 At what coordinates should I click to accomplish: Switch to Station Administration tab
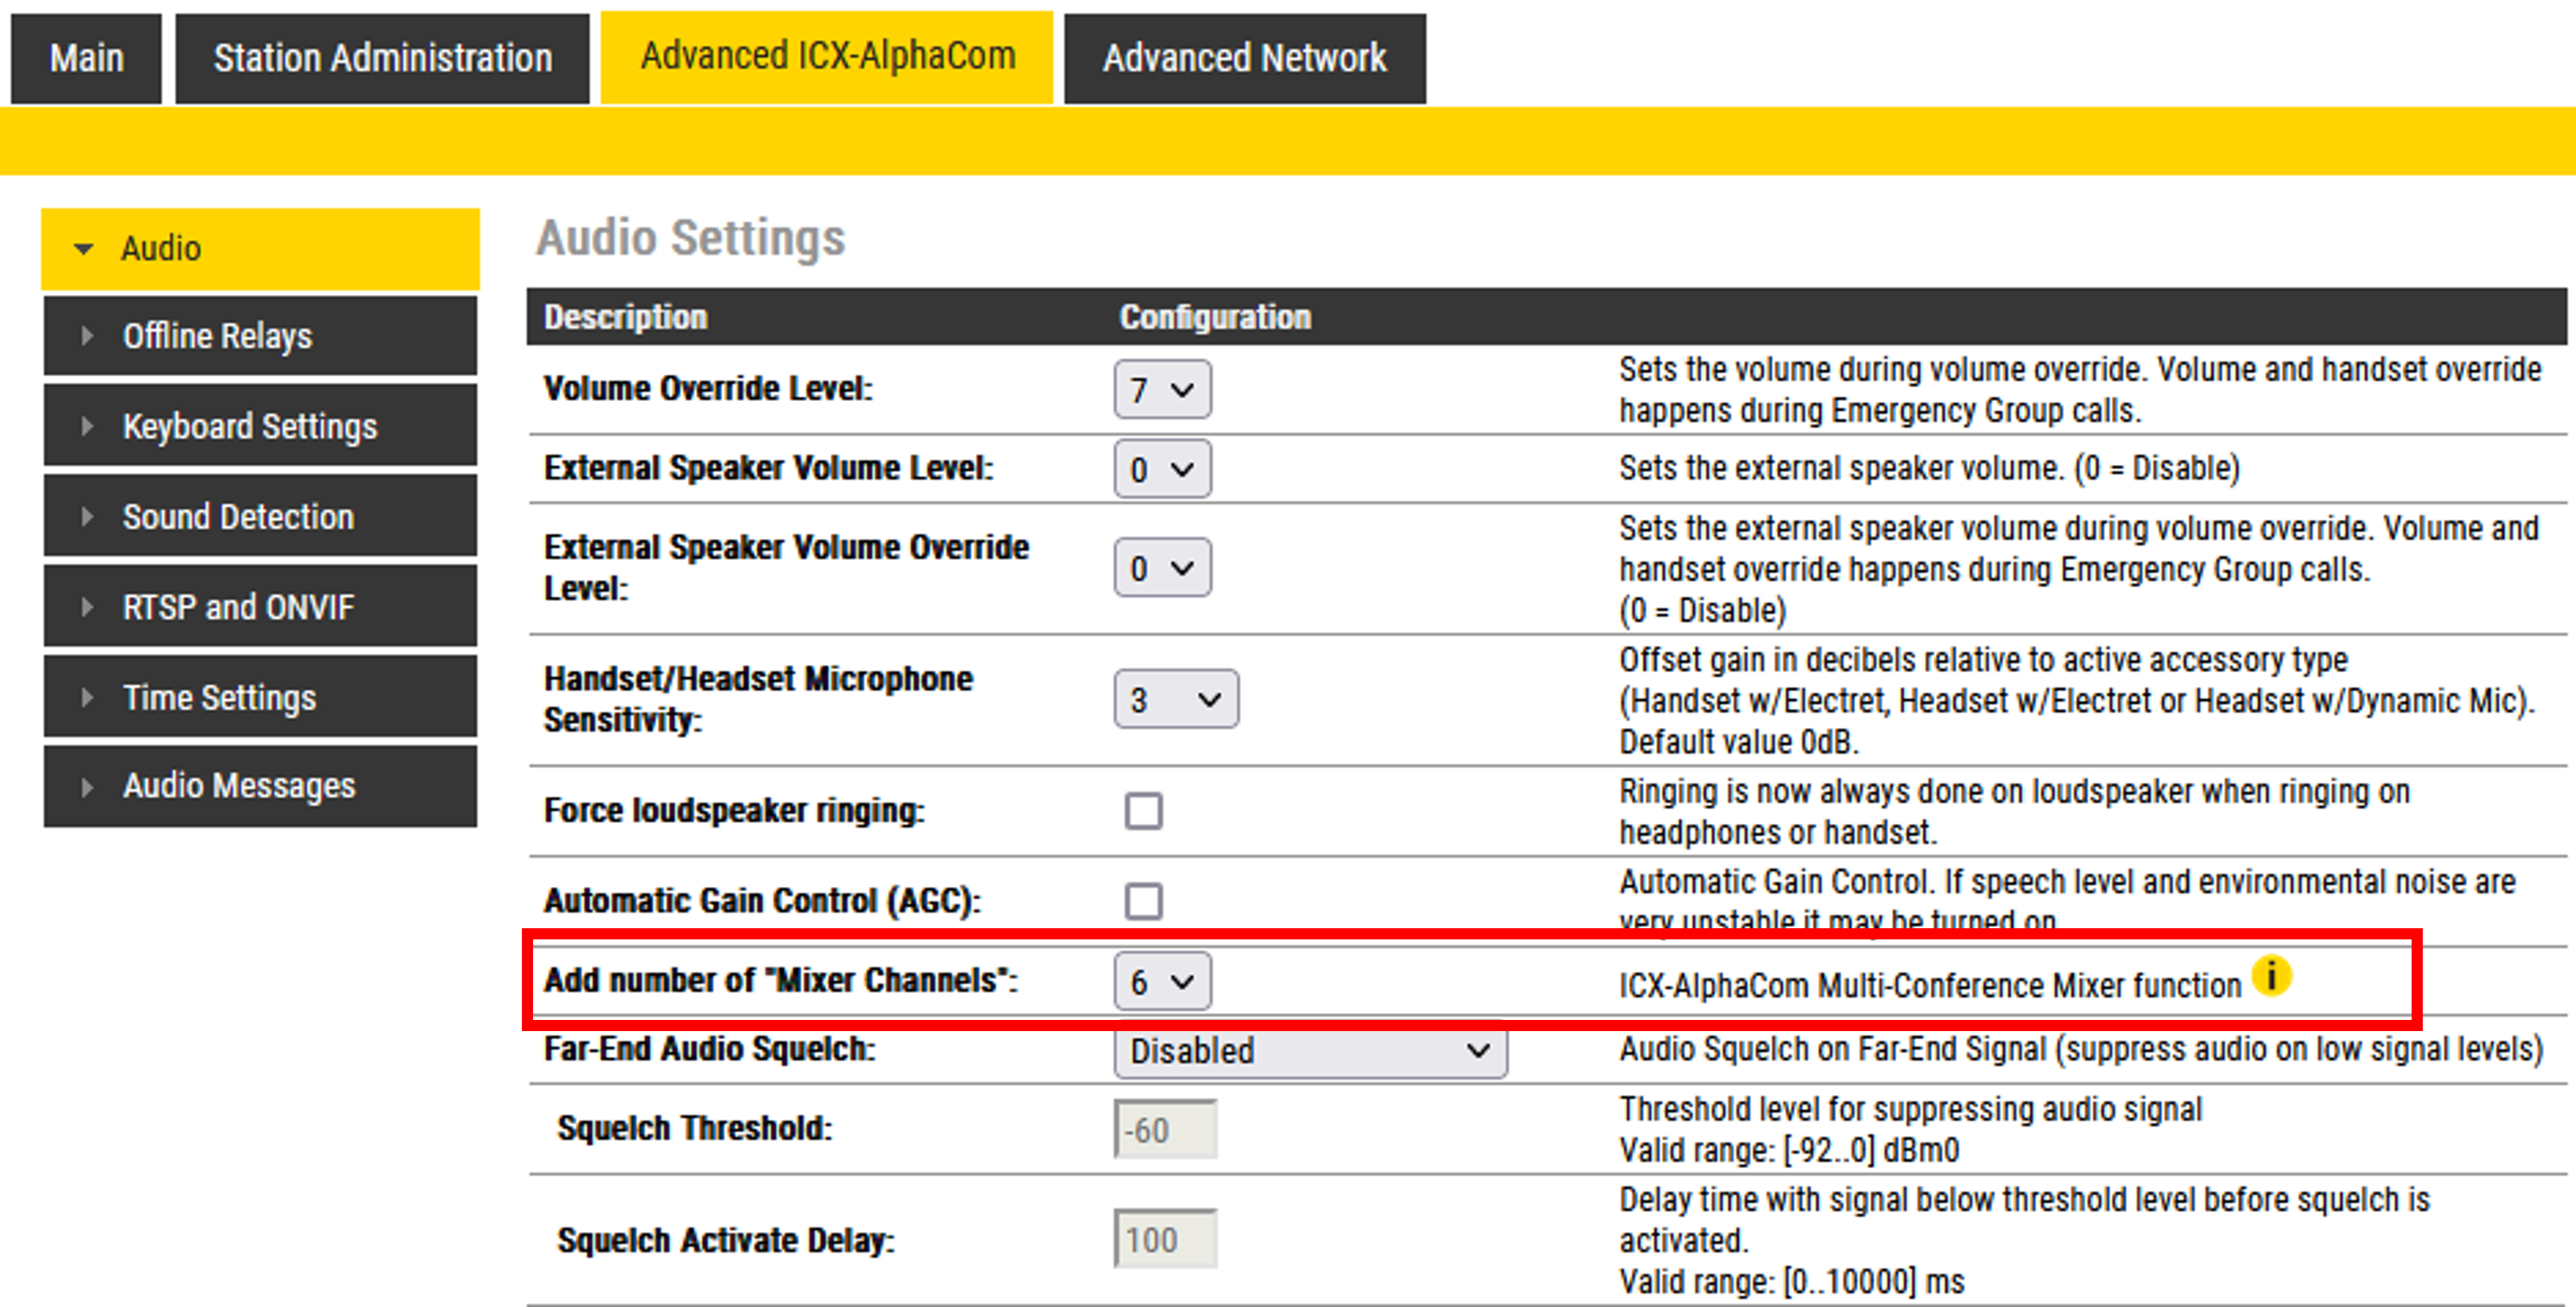coord(382,58)
